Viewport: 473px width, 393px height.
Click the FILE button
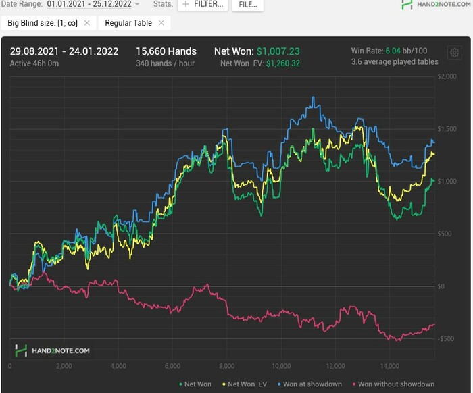tap(248, 5)
